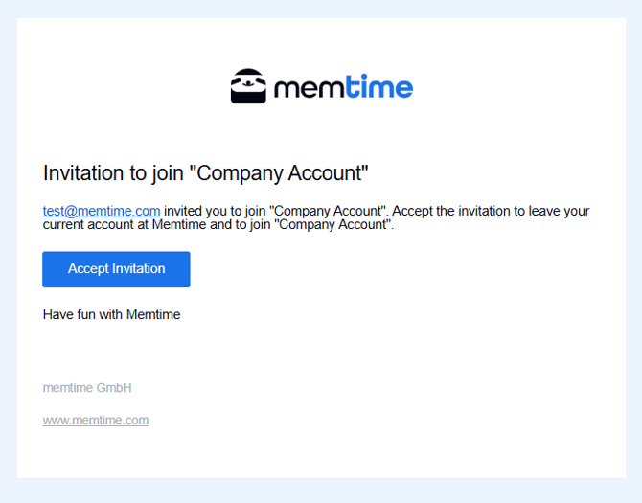Viewport: 642px width, 503px height.
Task: Click the Memtime sloth logo icon
Action: [x=248, y=87]
